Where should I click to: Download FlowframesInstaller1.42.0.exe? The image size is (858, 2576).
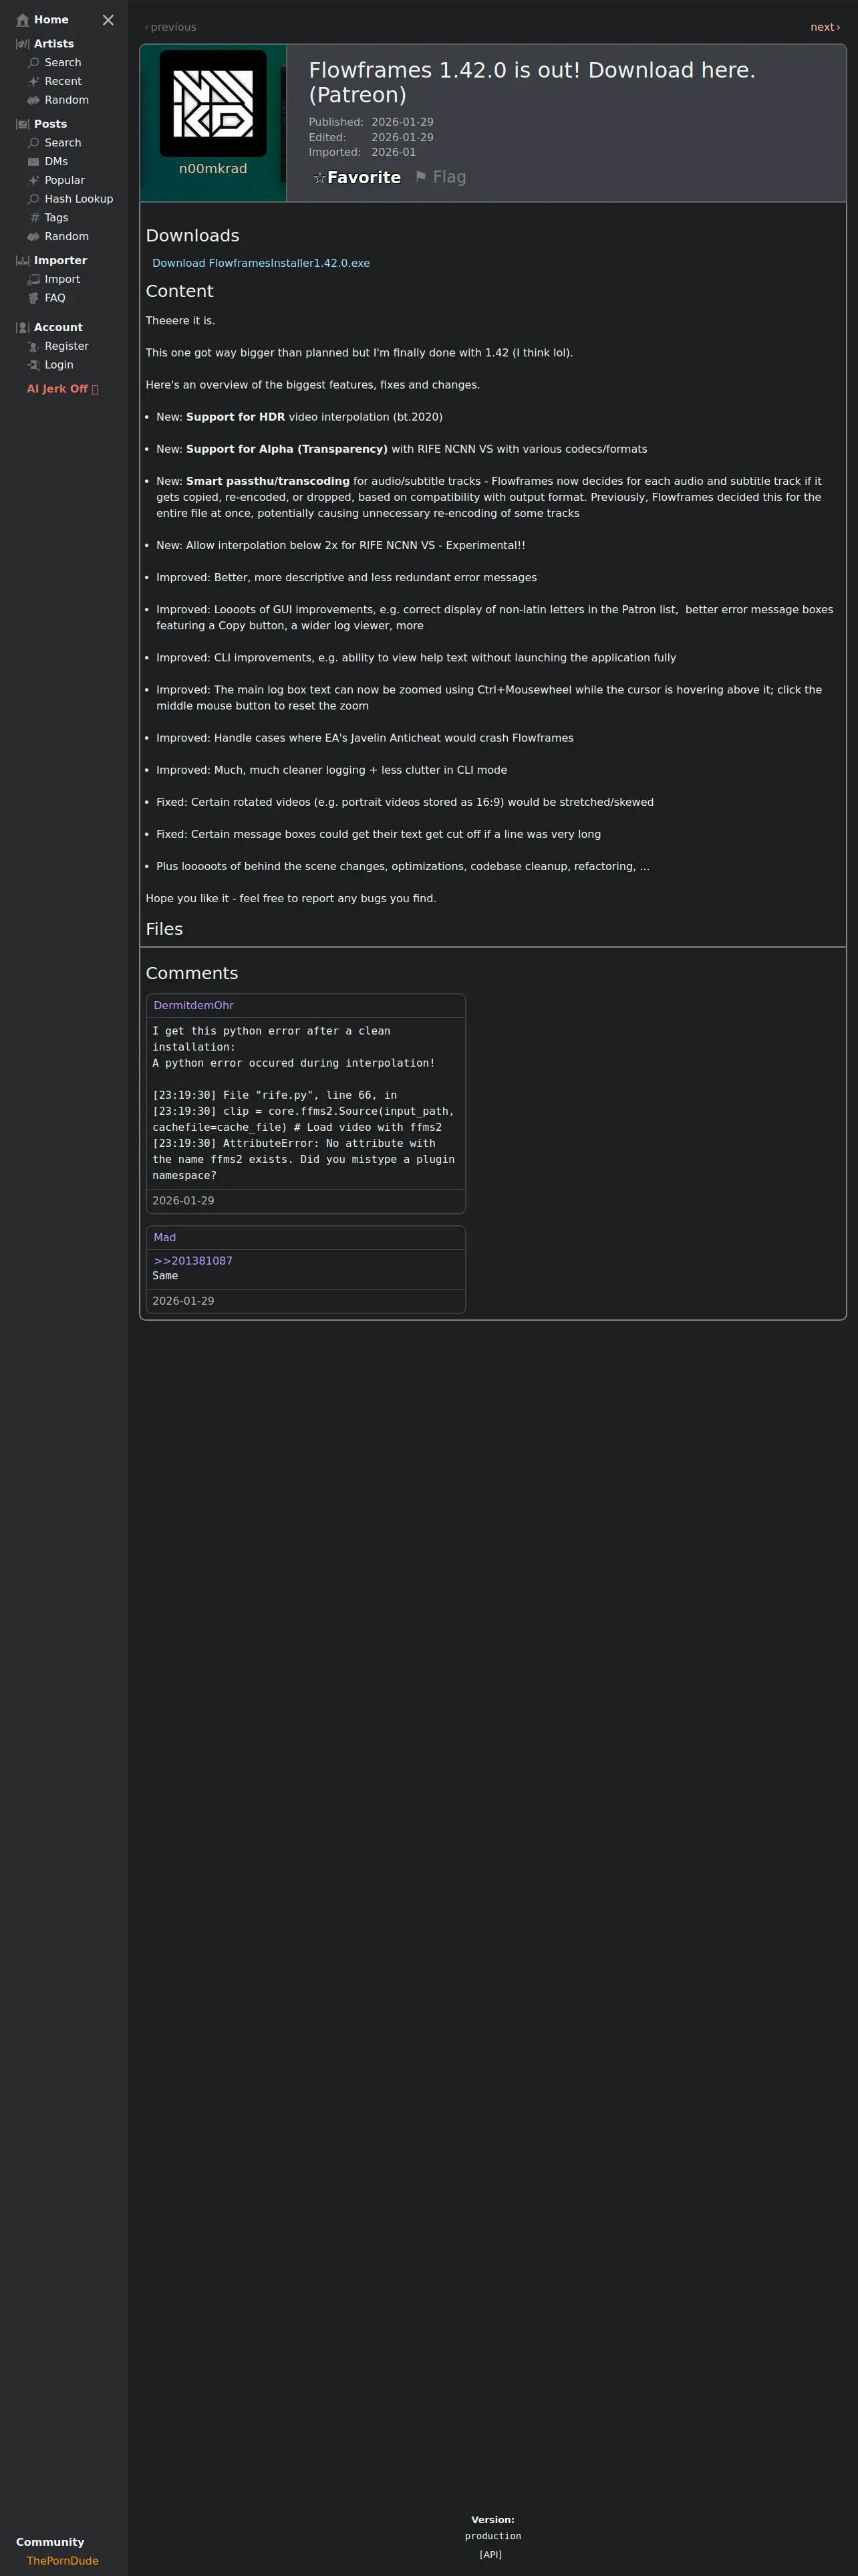pyautogui.click(x=261, y=263)
